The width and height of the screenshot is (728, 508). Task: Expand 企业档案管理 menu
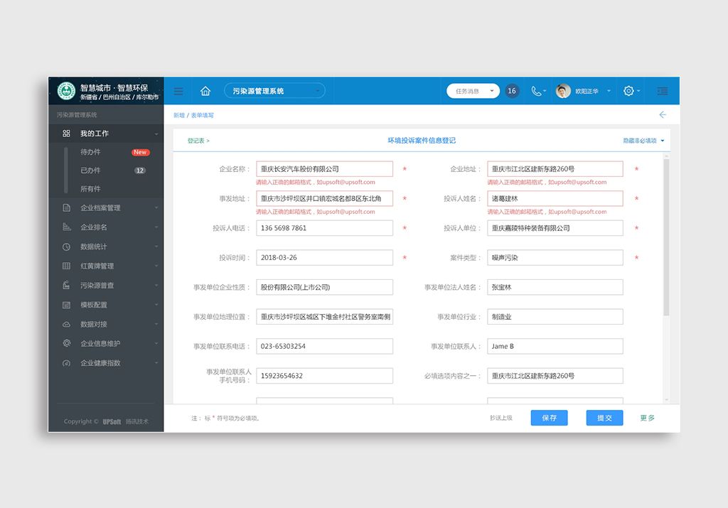tap(106, 208)
